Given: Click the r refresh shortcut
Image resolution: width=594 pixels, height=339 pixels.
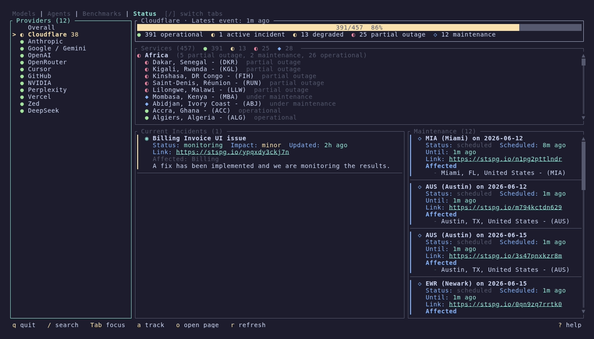Looking at the screenshot, I should coord(248,325).
